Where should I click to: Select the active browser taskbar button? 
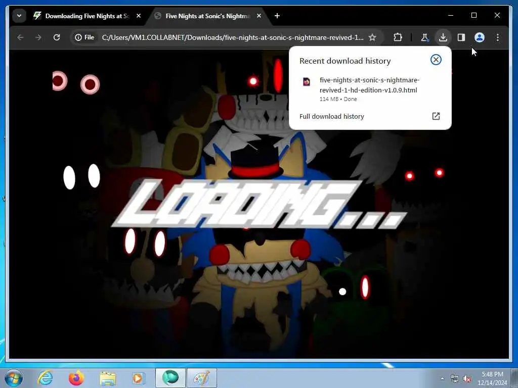(x=170, y=378)
